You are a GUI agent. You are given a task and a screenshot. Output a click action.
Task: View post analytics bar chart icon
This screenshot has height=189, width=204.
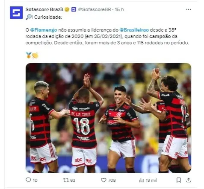pos(141,180)
